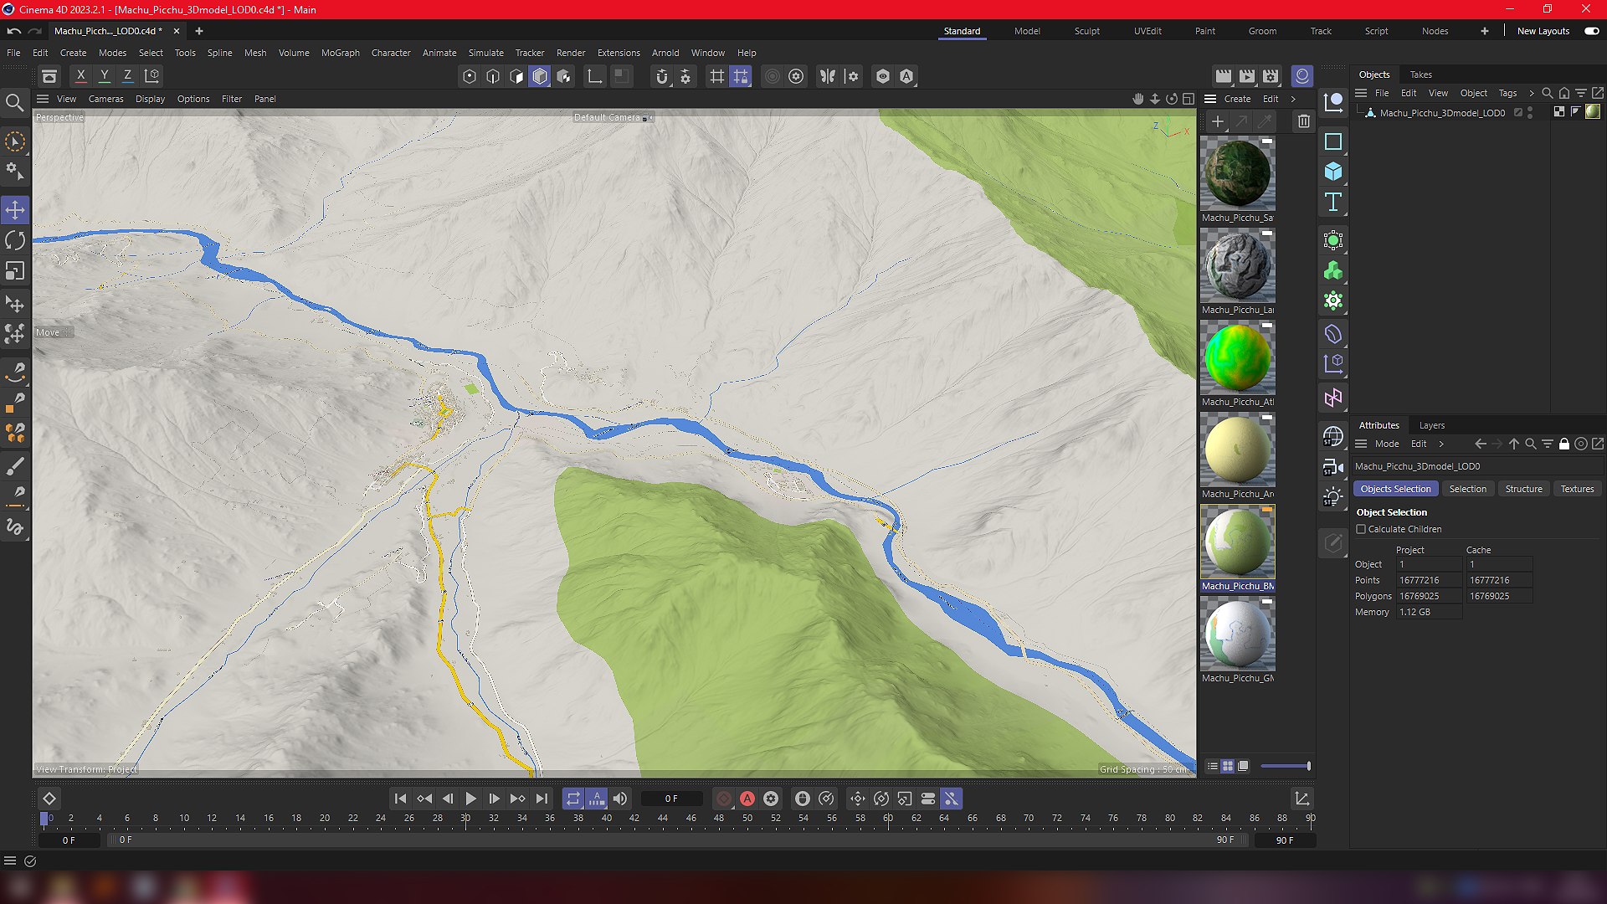This screenshot has height=904, width=1607.
Task: Toggle the New Layouts switch
Action: click(1592, 31)
